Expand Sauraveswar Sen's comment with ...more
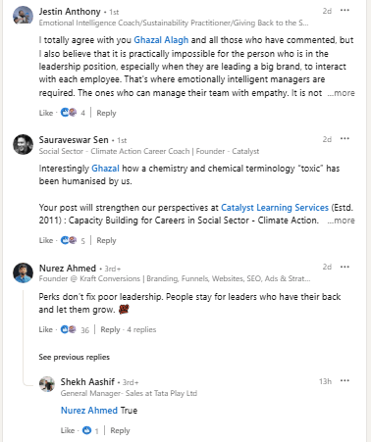The width and height of the screenshot is (371, 442). (x=342, y=221)
